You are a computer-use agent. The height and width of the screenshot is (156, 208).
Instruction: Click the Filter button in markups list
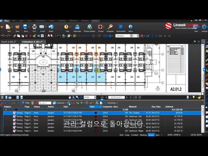(26, 103)
